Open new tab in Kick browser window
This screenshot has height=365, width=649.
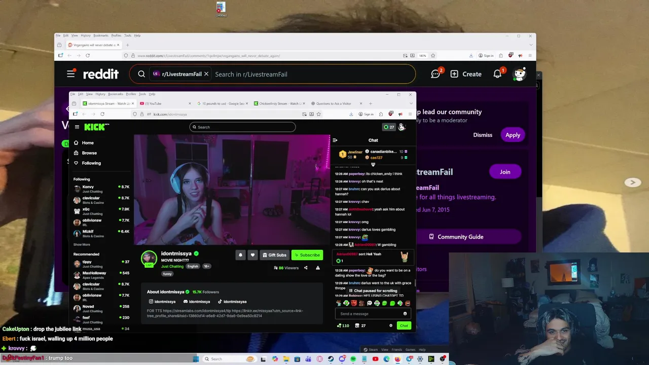point(370,103)
